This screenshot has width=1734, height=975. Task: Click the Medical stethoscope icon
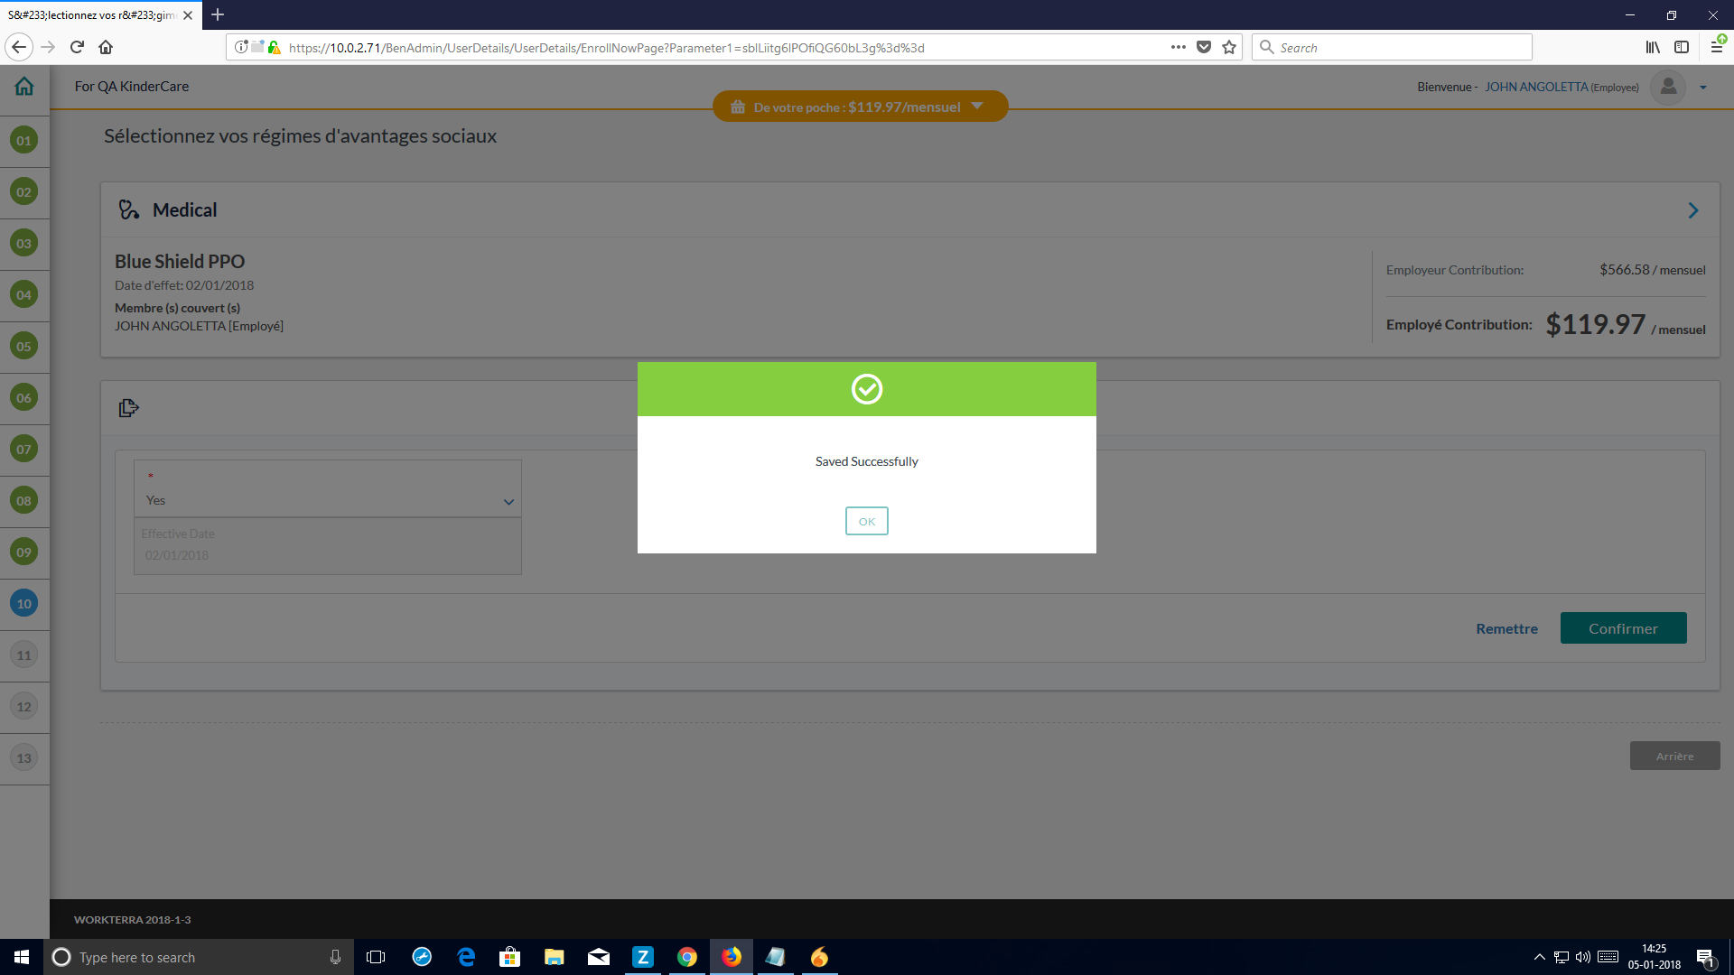(129, 210)
